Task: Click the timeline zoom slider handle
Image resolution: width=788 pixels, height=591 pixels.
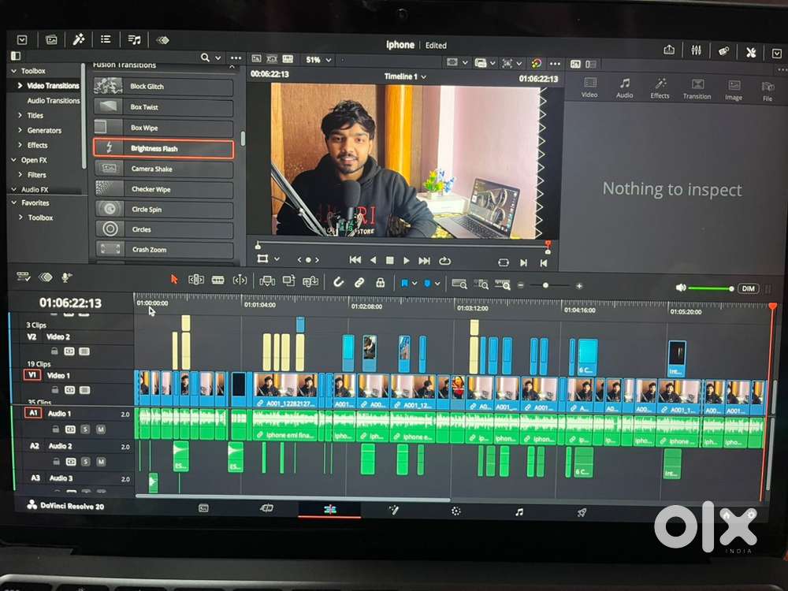Action: point(545,285)
